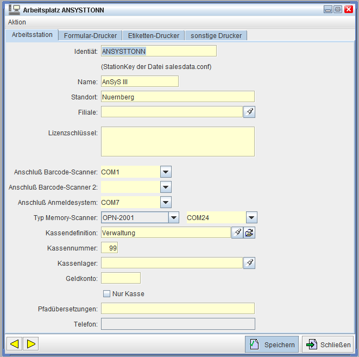Click into the Lizenzschlüssel text area
This screenshot has height=357, width=359.
(x=178, y=142)
